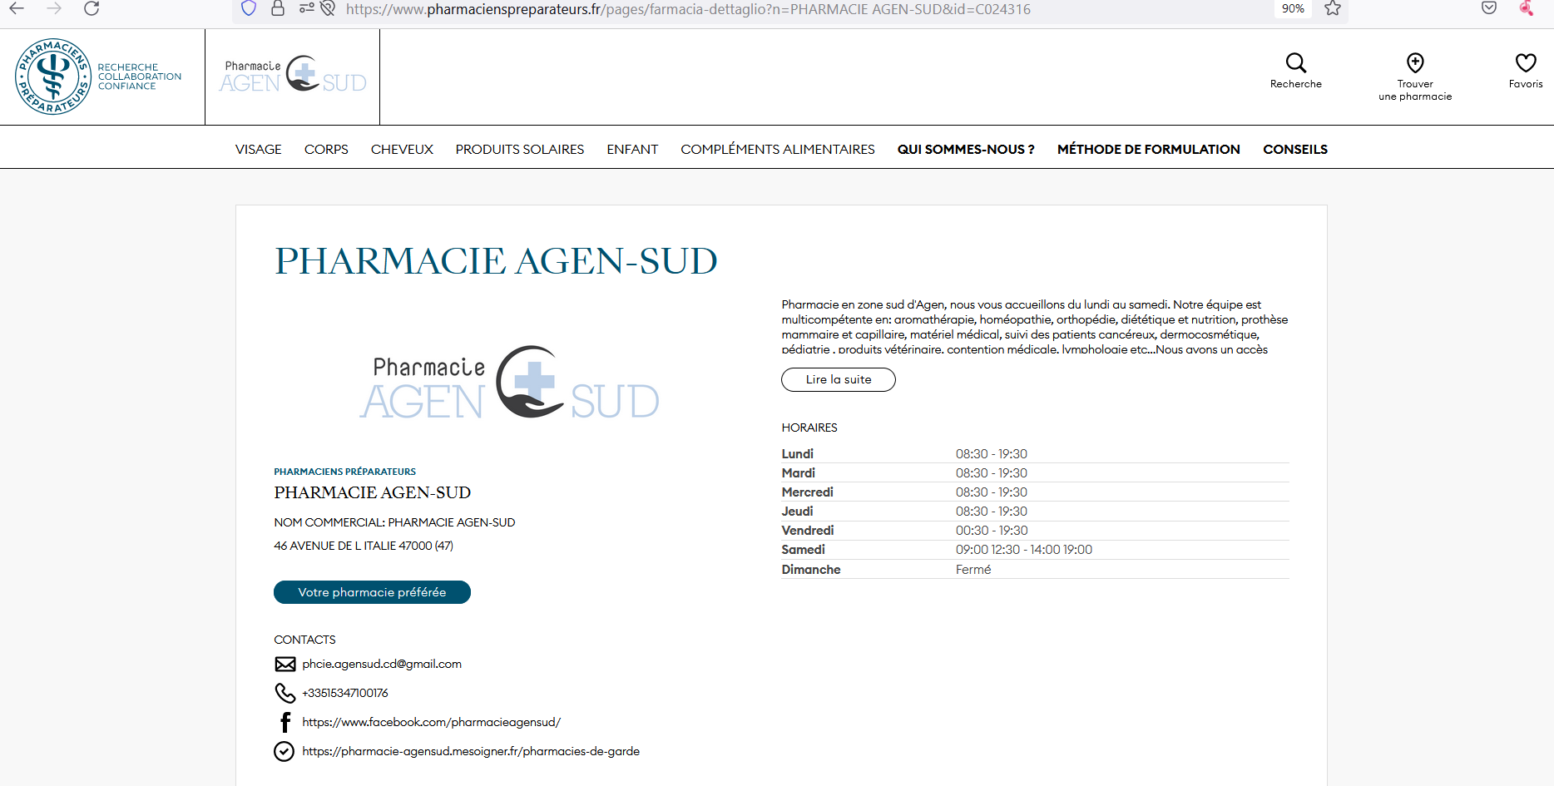1554x786 pixels.
Task: Click the email envelope icon
Action: pos(285,664)
